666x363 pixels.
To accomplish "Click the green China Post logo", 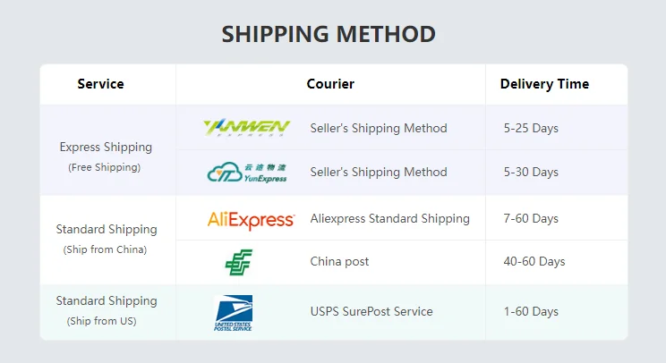I will (239, 262).
